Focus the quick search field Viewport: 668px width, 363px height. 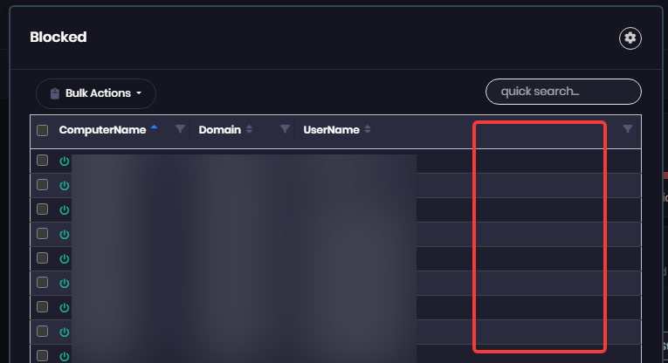(563, 92)
